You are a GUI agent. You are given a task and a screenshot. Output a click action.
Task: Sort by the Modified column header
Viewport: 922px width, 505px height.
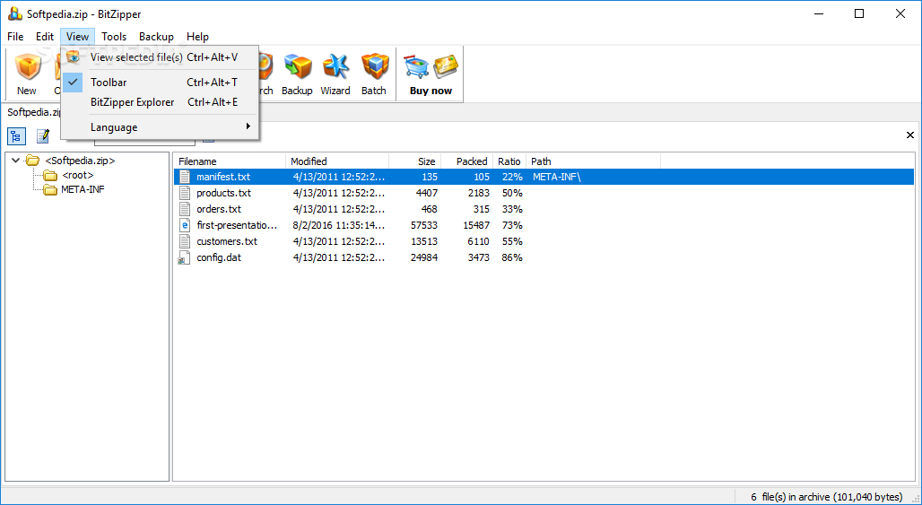337,161
